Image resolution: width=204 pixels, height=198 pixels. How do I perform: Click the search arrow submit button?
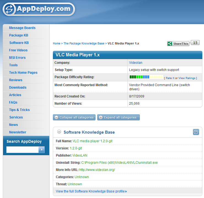pos(42,150)
